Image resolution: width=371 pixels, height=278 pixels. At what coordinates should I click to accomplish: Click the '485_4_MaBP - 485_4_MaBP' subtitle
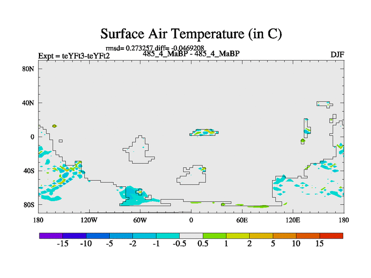[191, 53]
